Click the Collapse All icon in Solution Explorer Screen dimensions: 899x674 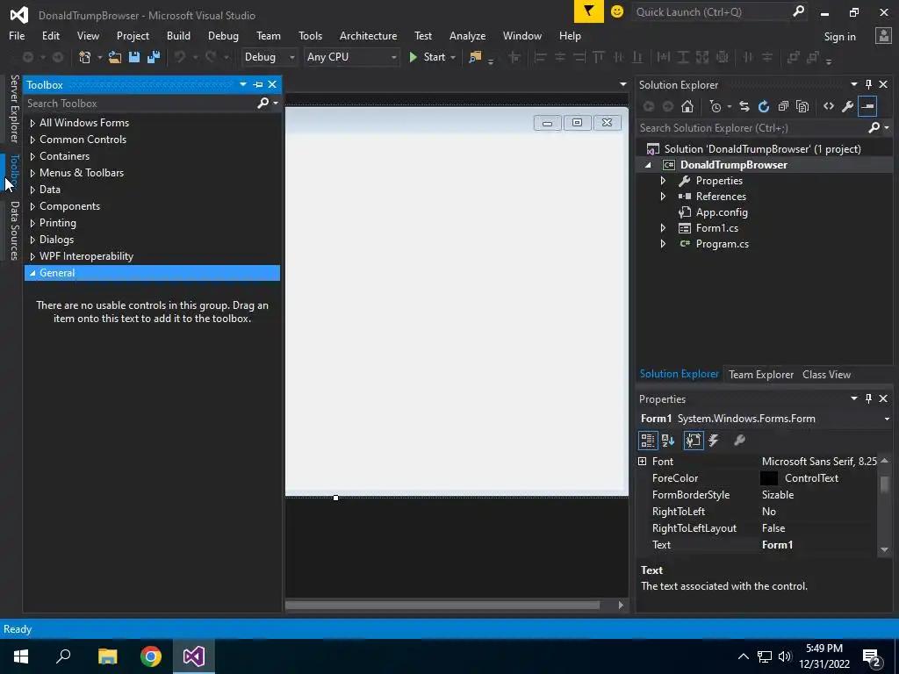[x=783, y=106]
